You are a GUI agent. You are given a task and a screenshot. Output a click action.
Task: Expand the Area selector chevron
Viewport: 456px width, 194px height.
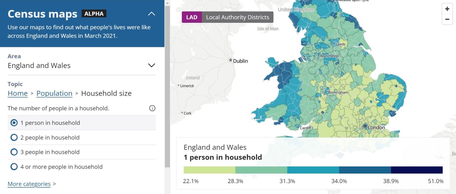coord(151,65)
